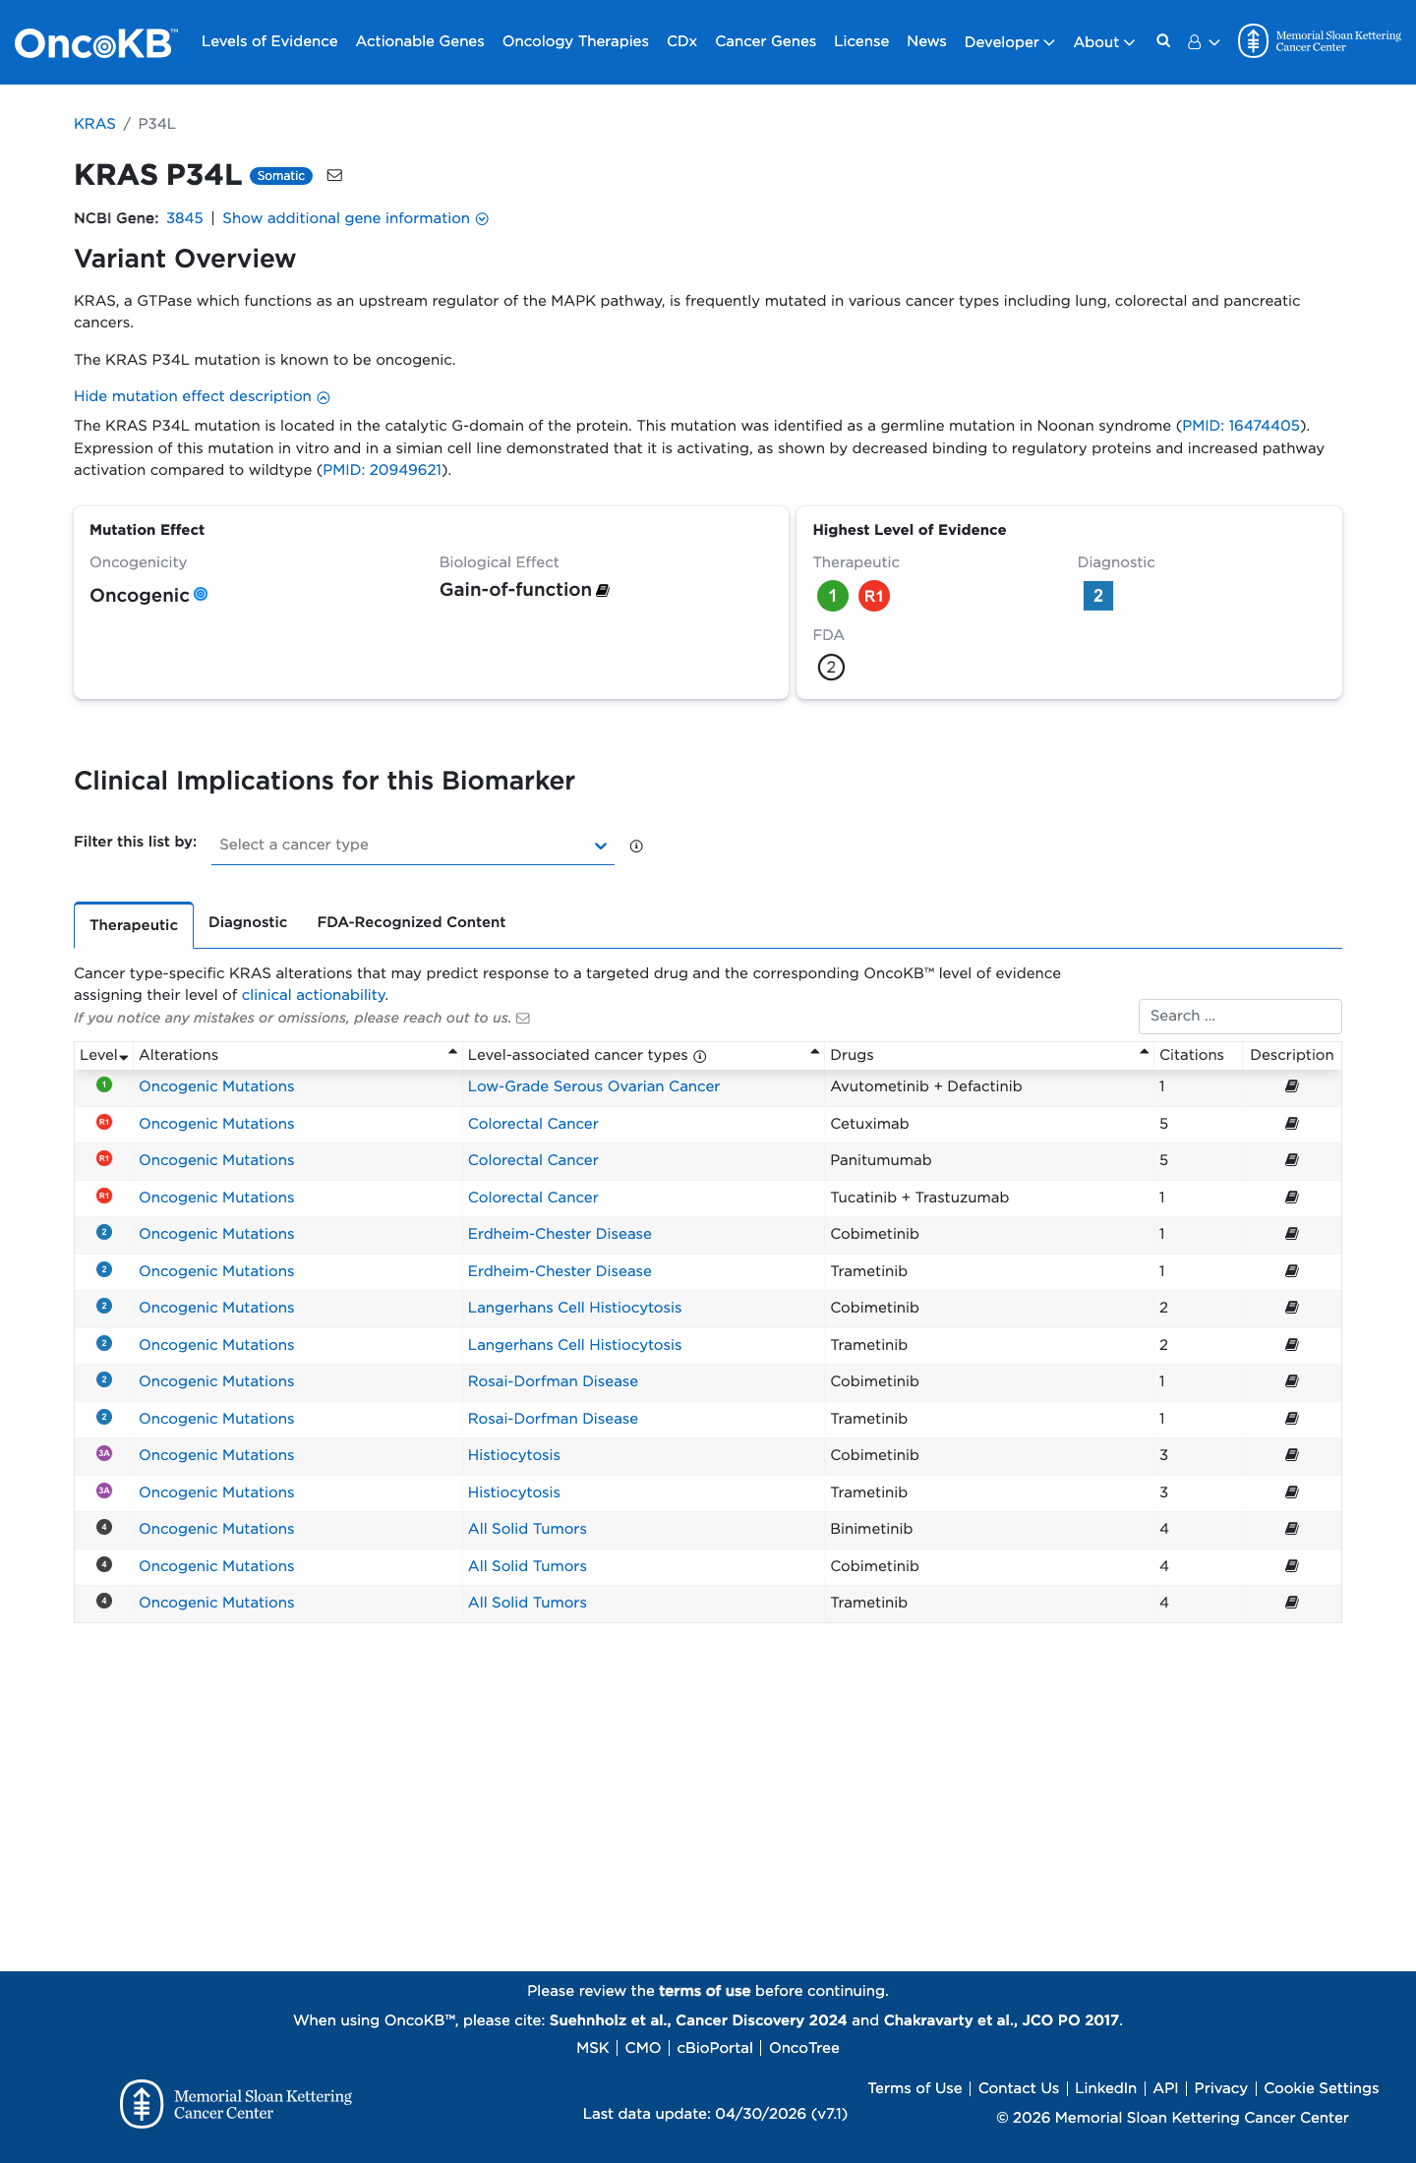Image resolution: width=1416 pixels, height=2163 pixels.
Task: Click the OncoKB logo in the header
Action: (96, 42)
